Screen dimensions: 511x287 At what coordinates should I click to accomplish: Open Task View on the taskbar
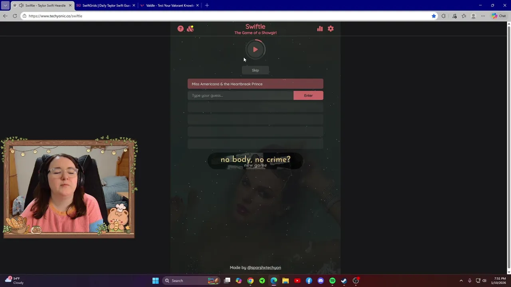tap(227, 281)
